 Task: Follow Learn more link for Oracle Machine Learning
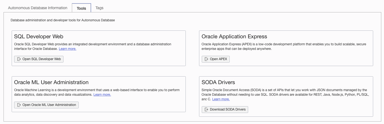click(x=102, y=95)
